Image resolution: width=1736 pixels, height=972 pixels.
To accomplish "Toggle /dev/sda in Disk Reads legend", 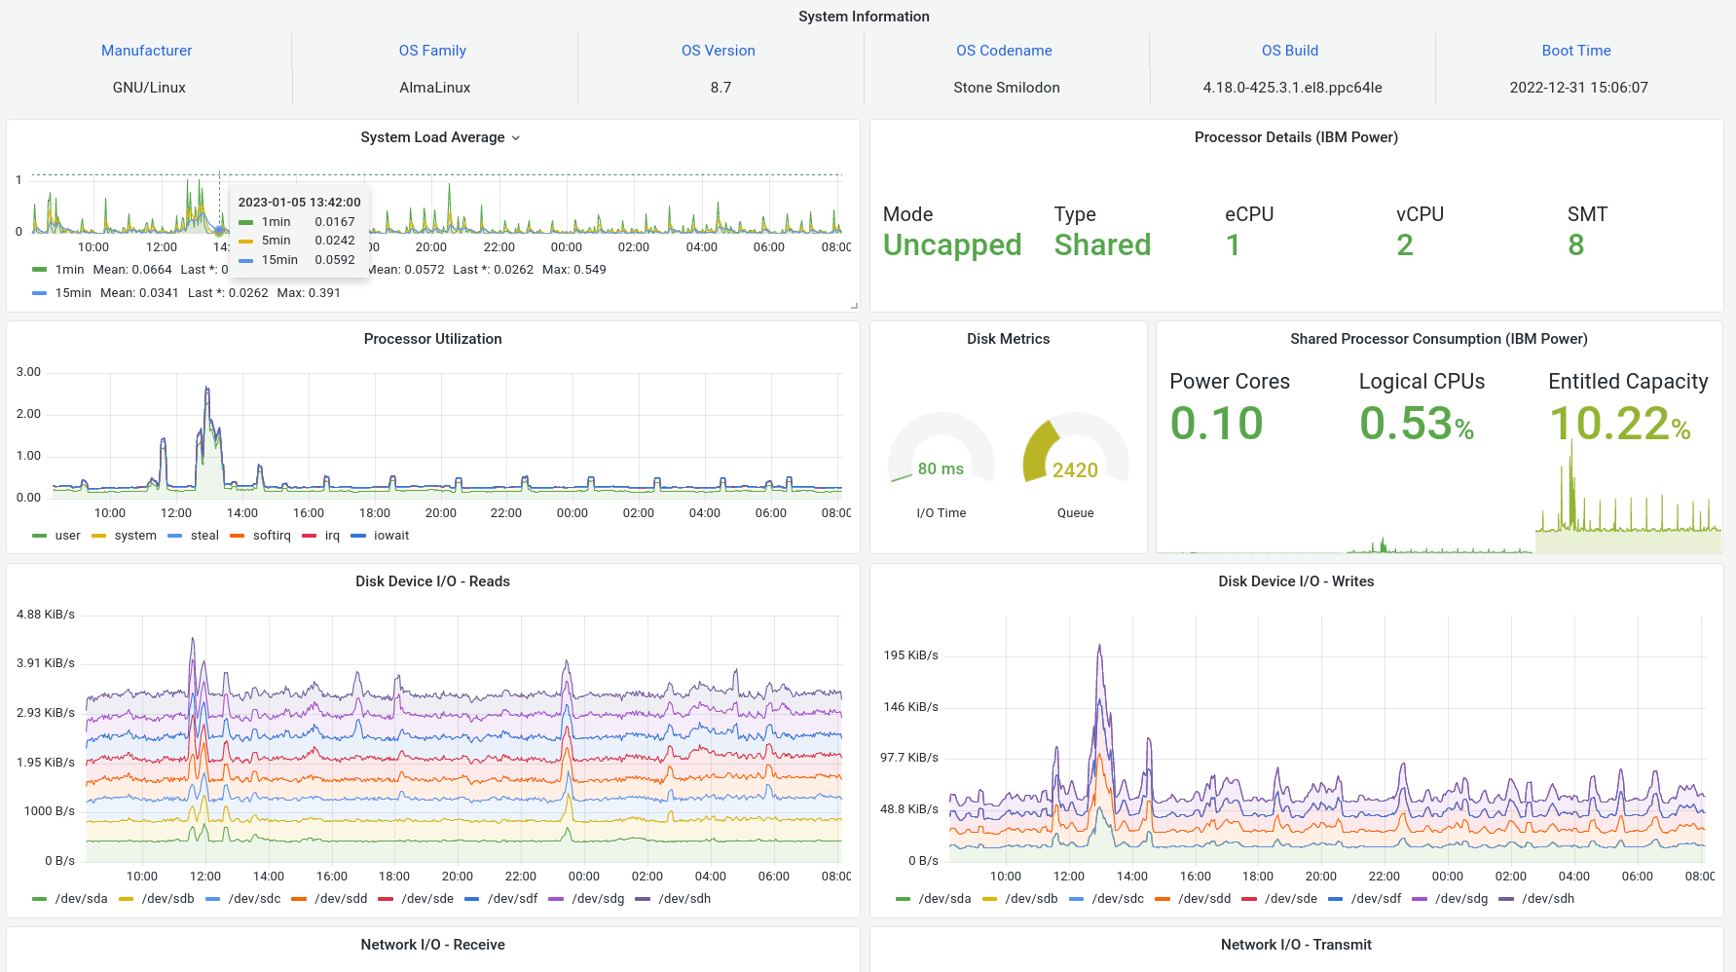I will click(81, 899).
